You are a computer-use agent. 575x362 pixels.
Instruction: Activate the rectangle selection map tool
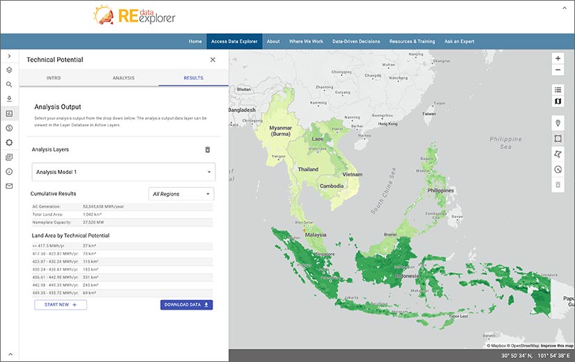coord(557,138)
